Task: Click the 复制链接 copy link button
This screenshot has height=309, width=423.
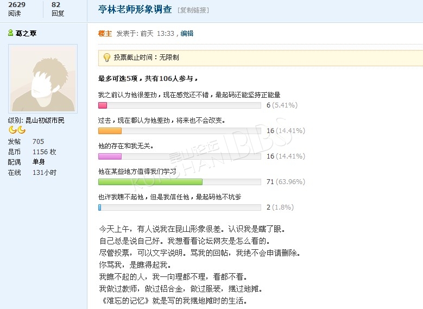Action: [x=193, y=10]
